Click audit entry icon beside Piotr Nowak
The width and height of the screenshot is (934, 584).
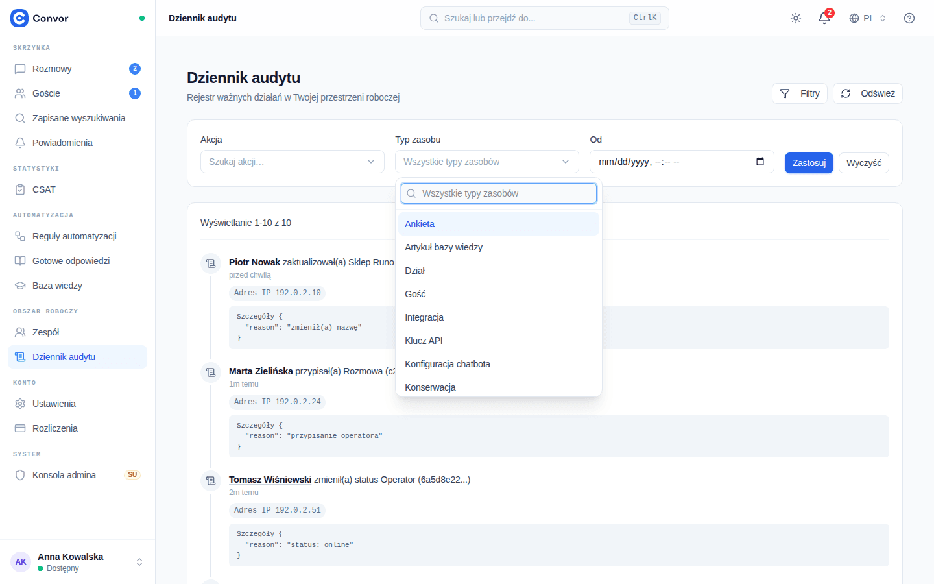pos(211,263)
